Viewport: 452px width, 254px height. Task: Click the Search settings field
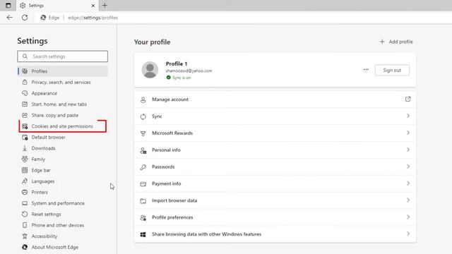[63, 56]
